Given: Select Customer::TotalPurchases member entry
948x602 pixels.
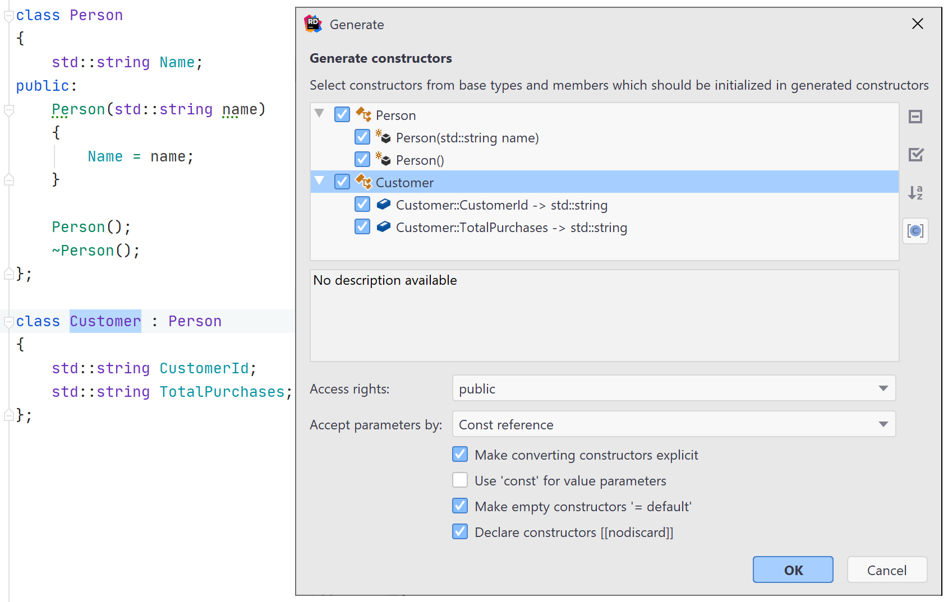Looking at the screenshot, I should (x=512, y=227).
